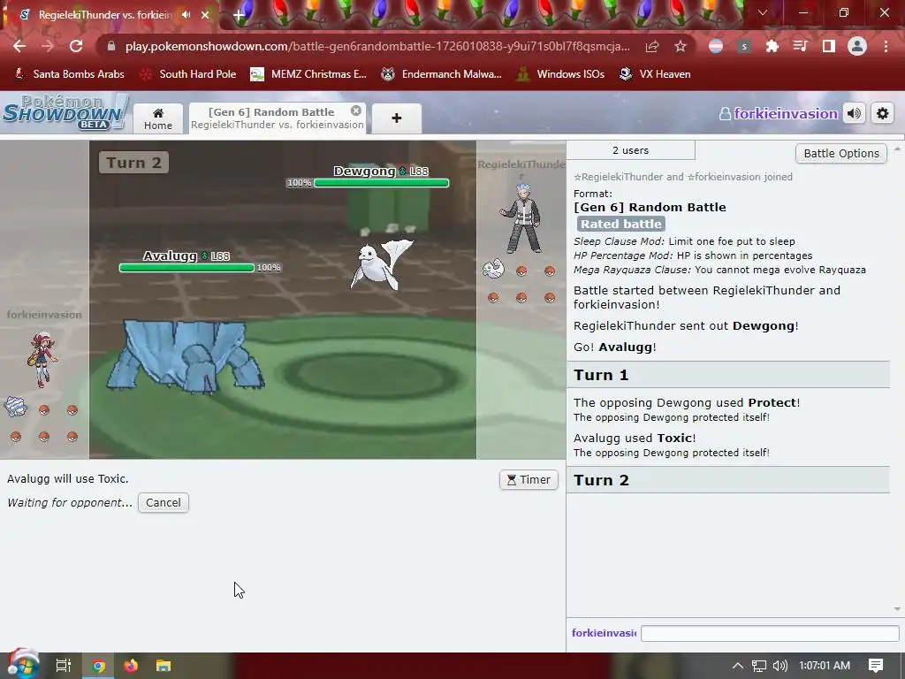Click the Turn 2 log header

tap(728, 480)
